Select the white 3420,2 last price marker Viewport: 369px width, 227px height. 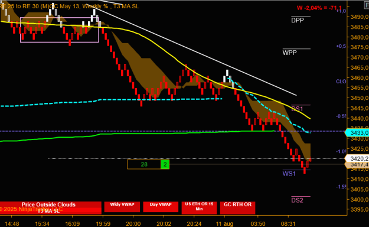(x=357, y=158)
